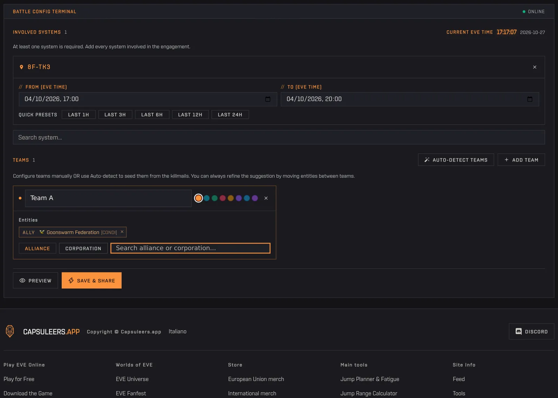558x398 pixels.
Task: Change language via the Italiano link
Action: click(x=178, y=331)
